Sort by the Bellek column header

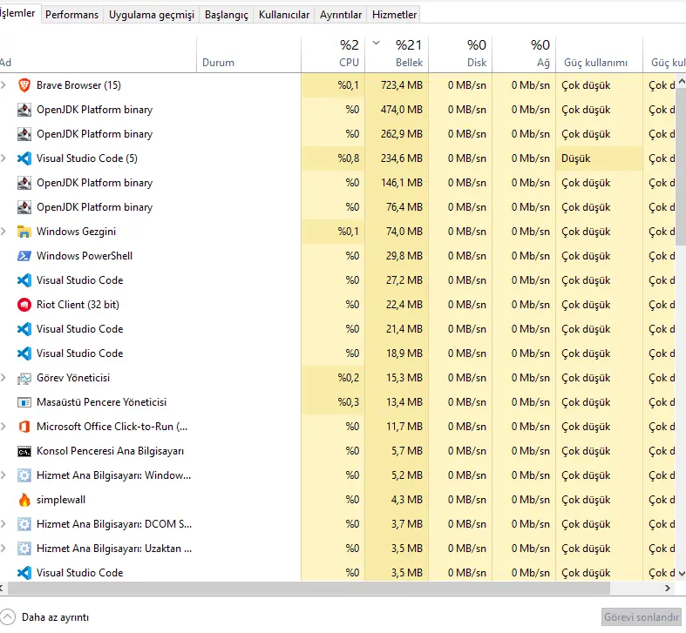[x=397, y=54]
